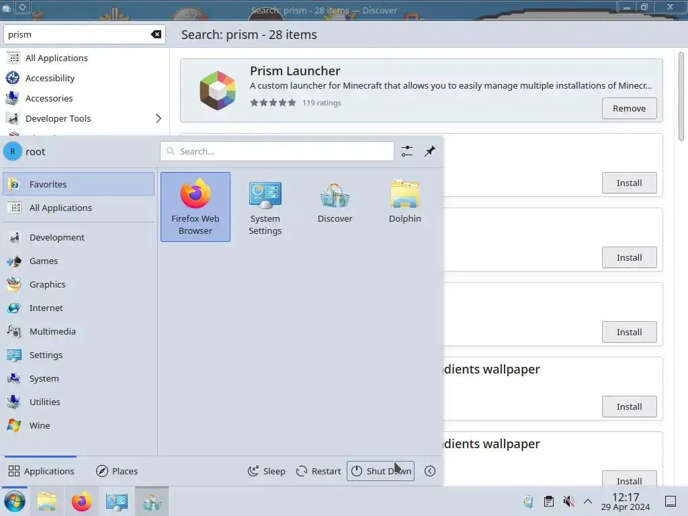The height and width of the screenshot is (516, 688).
Task: Open Dolphin file manager from favorites
Action: (404, 207)
